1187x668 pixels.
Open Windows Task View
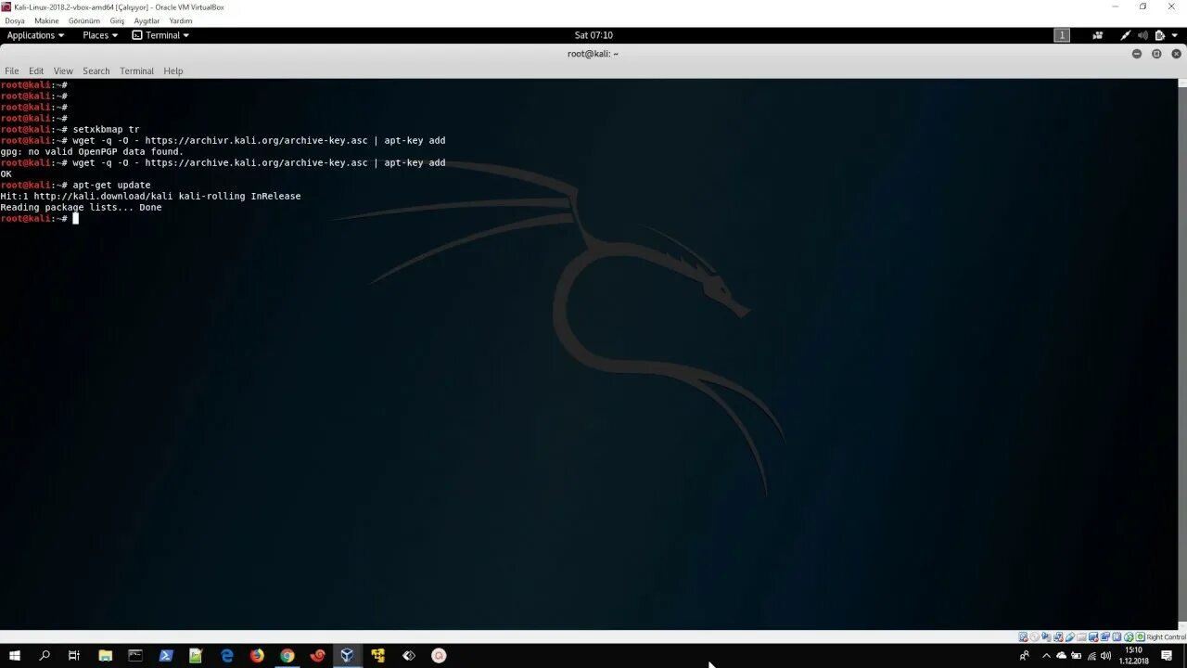click(x=74, y=655)
